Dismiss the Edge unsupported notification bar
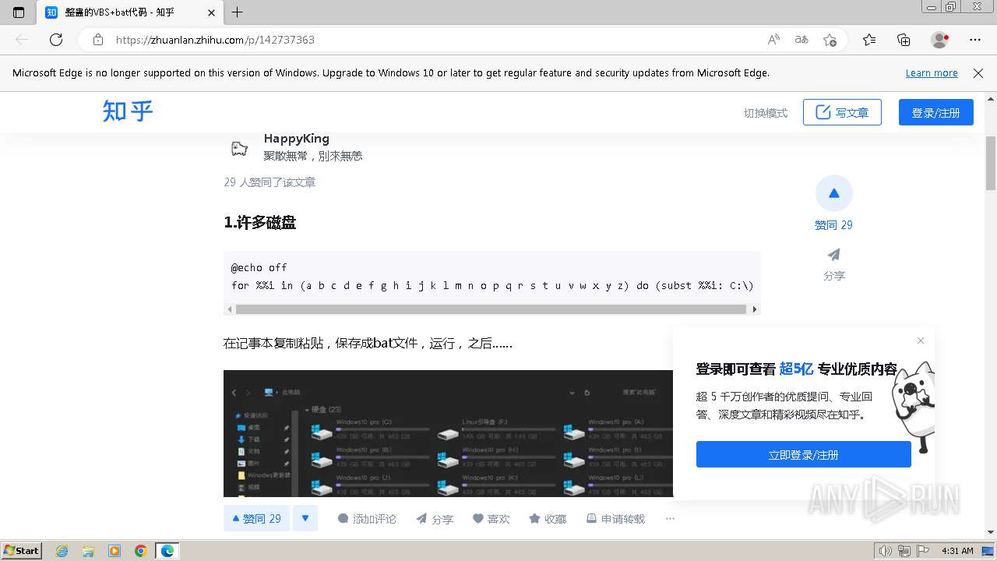 pyautogui.click(x=978, y=73)
